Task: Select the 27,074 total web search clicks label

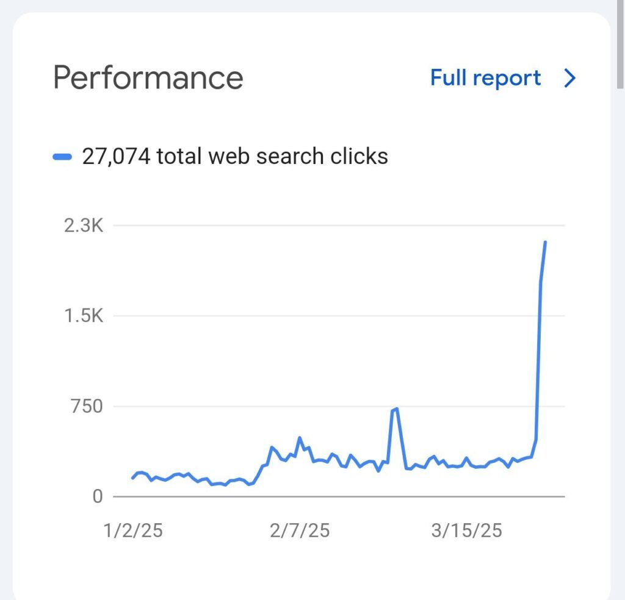Action: tap(235, 157)
